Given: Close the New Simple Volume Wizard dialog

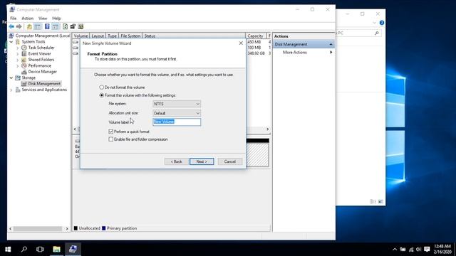Looking at the screenshot, I should pyautogui.click(x=241, y=43).
